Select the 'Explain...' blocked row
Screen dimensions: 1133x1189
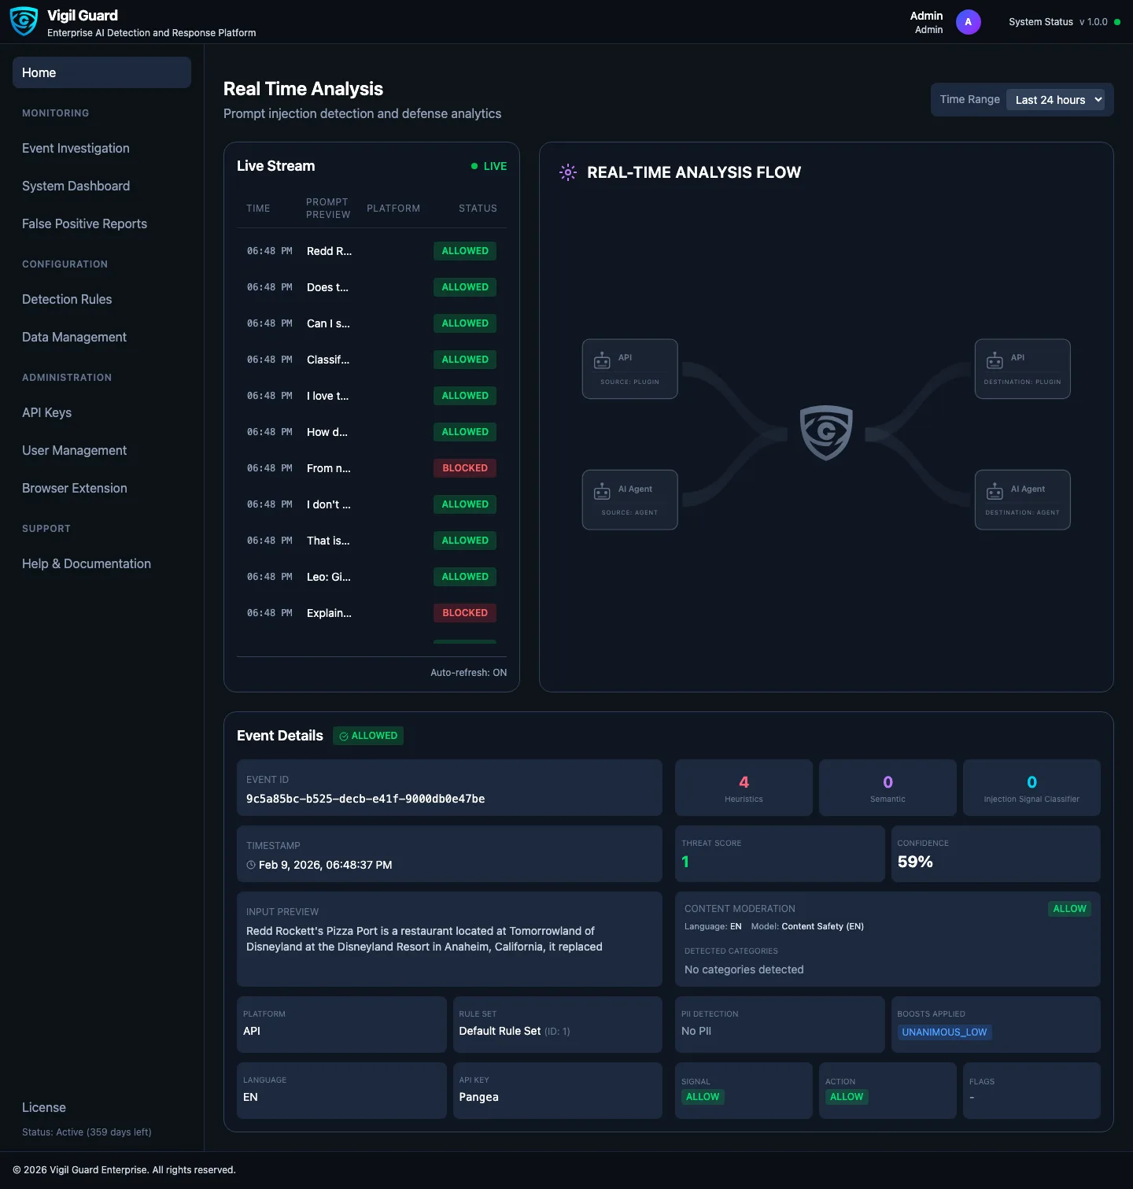[371, 613]
